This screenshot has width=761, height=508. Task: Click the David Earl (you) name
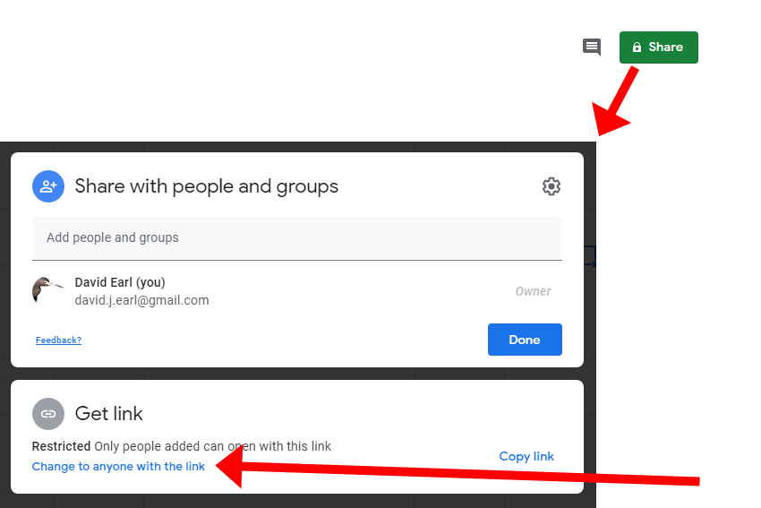click(120, 282)
